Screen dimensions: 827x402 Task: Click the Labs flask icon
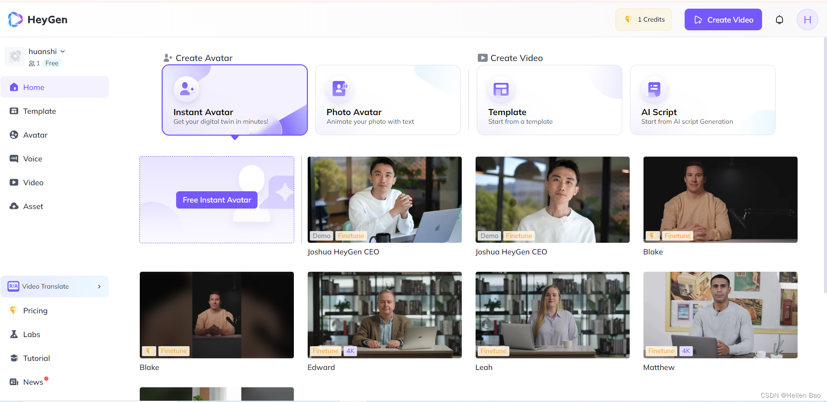click(14, 334)
